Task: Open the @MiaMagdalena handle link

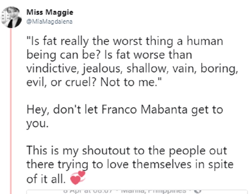Action: coord(49,22)
